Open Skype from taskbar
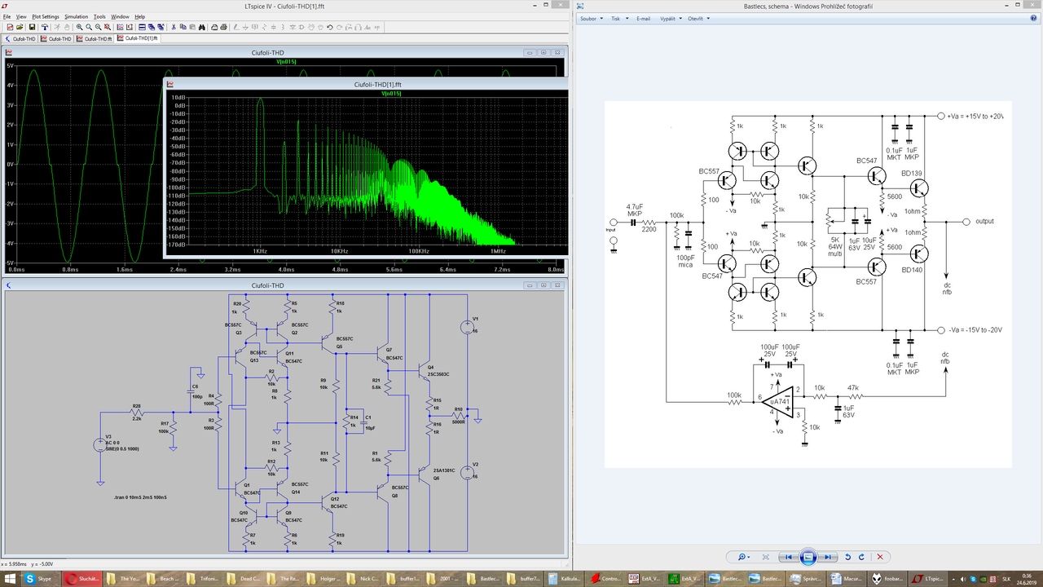The height and width of the screenshot is (587, 1043). coord(41,578)
